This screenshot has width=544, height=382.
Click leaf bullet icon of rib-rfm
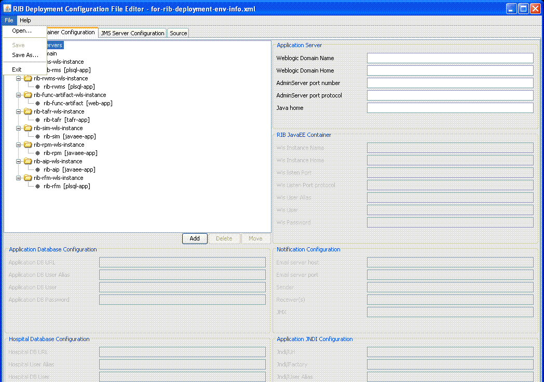tap(38, 187)
